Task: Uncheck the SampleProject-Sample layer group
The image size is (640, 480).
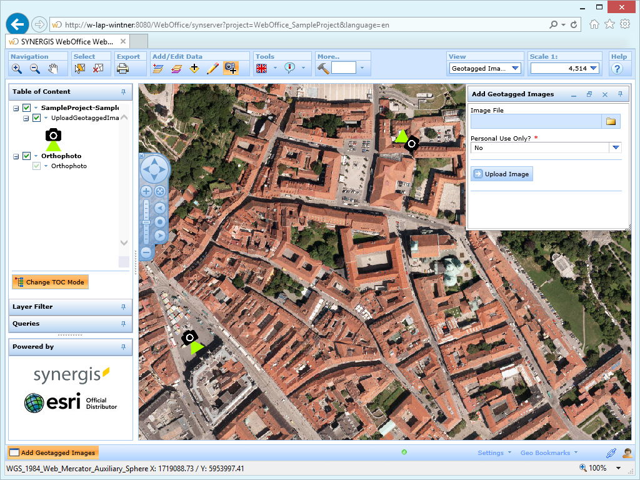Action: tap(26, 108)
